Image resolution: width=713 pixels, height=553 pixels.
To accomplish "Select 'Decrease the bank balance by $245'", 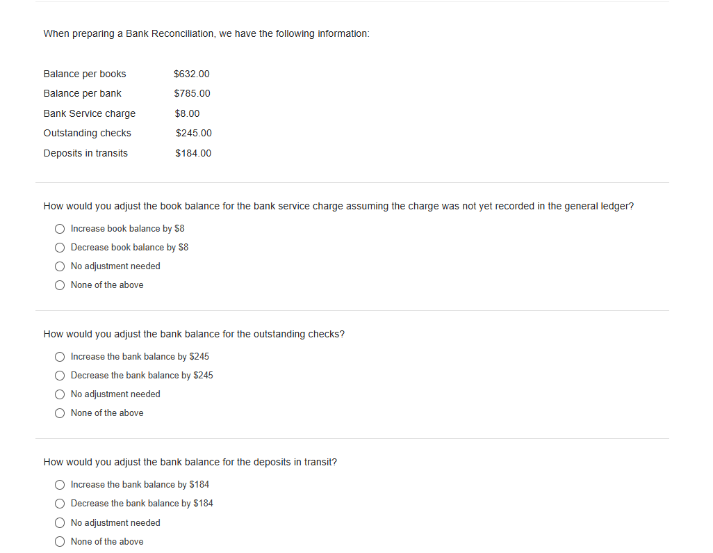I will click(x=60, y=375).
